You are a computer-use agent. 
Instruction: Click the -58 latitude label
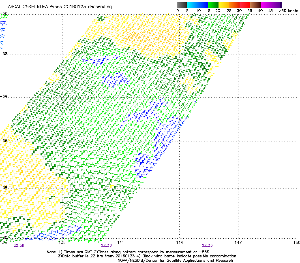[4, 188]
